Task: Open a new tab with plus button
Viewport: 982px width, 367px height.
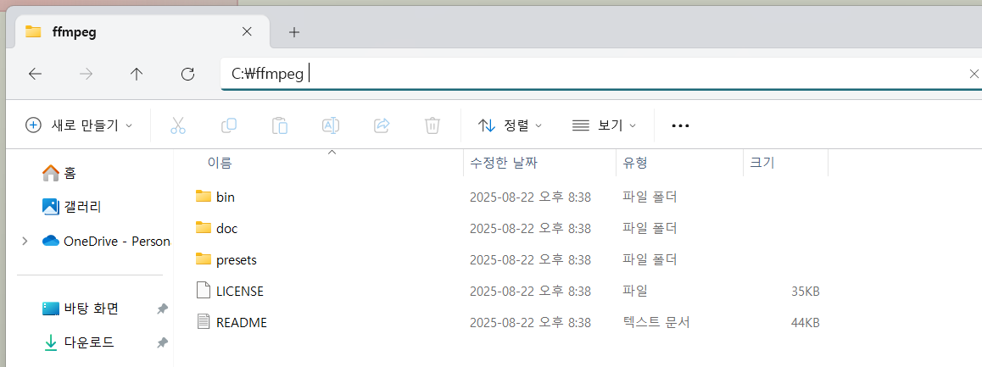Action: pyautogui.click(x=294, y=32)
